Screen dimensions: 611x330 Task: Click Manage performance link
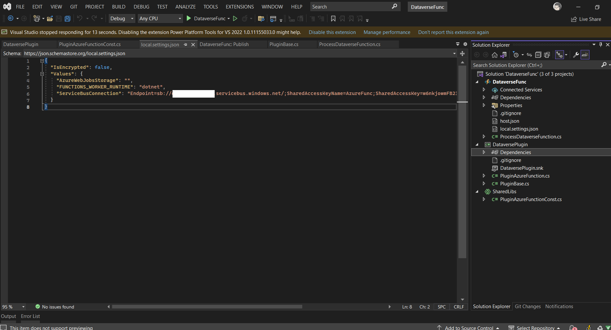click(387, 32)
